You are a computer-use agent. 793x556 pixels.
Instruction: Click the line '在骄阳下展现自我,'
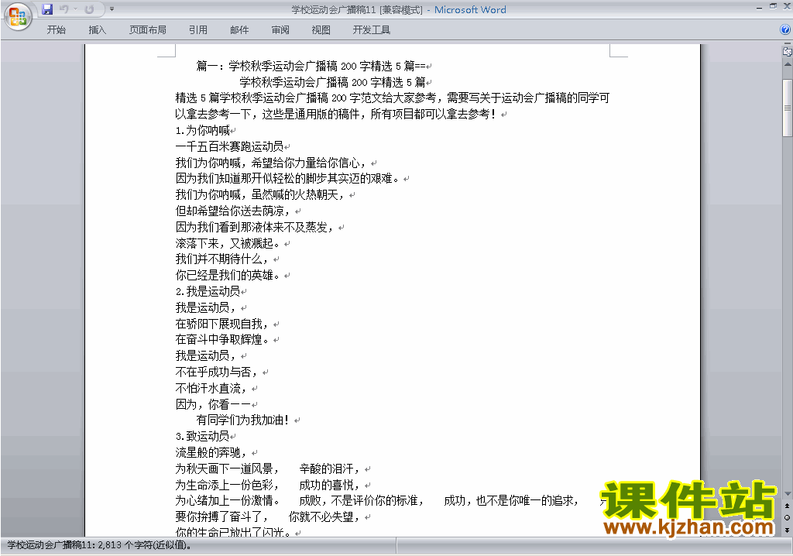click(221, 324)
